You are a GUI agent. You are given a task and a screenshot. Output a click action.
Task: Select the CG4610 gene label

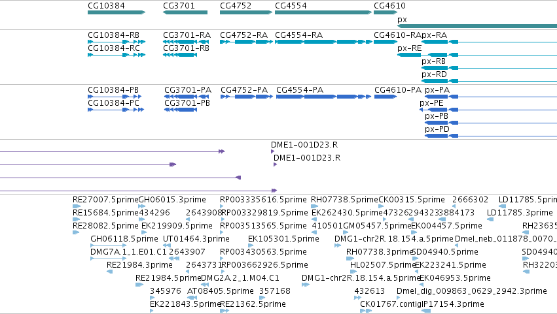click(389, 6)
